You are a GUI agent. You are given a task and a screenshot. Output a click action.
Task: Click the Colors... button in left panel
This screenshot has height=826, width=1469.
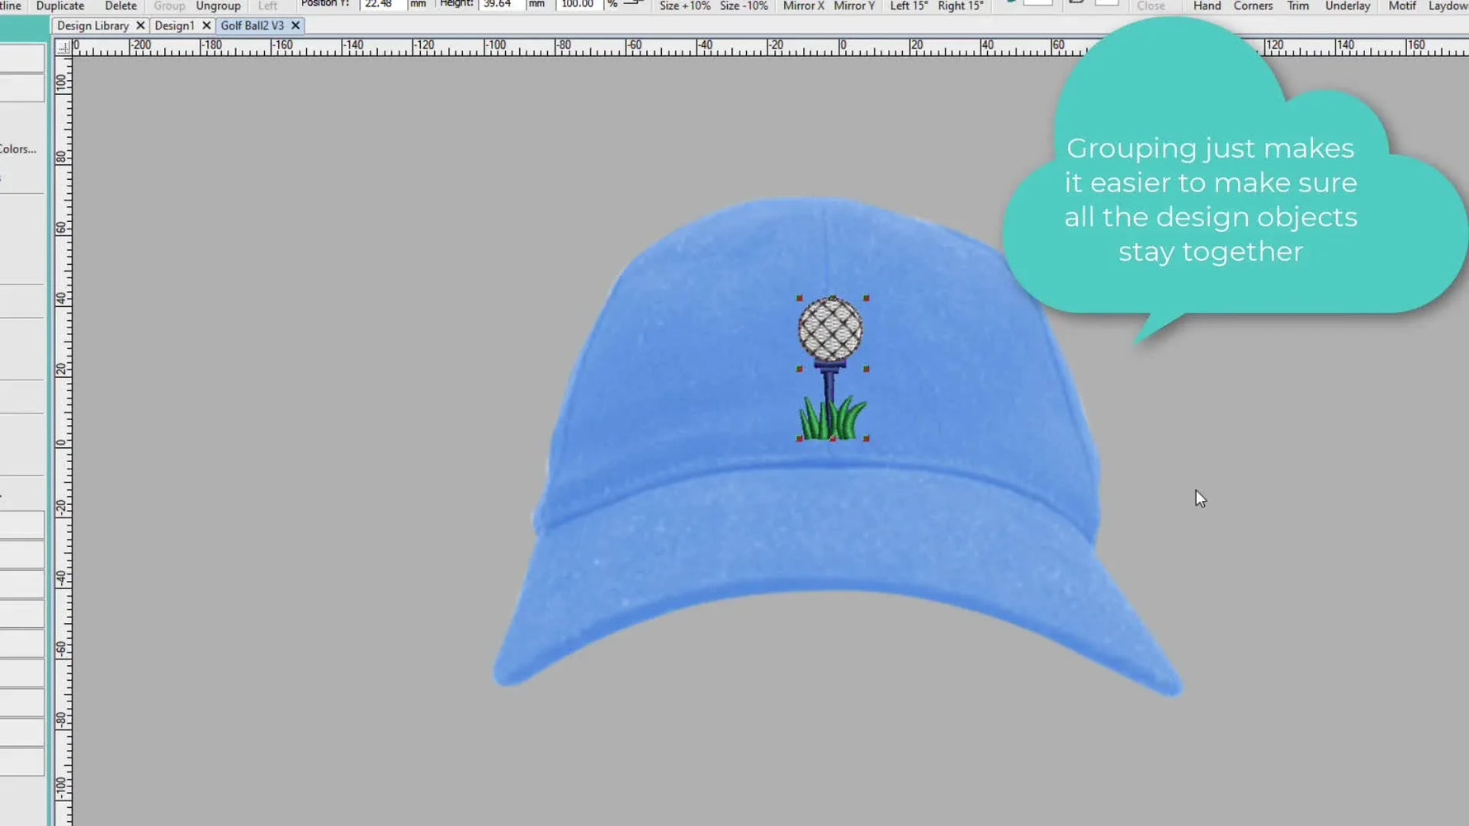(18, 149)
